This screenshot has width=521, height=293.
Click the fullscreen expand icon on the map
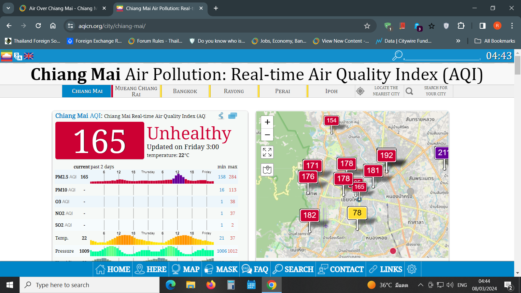267,152
